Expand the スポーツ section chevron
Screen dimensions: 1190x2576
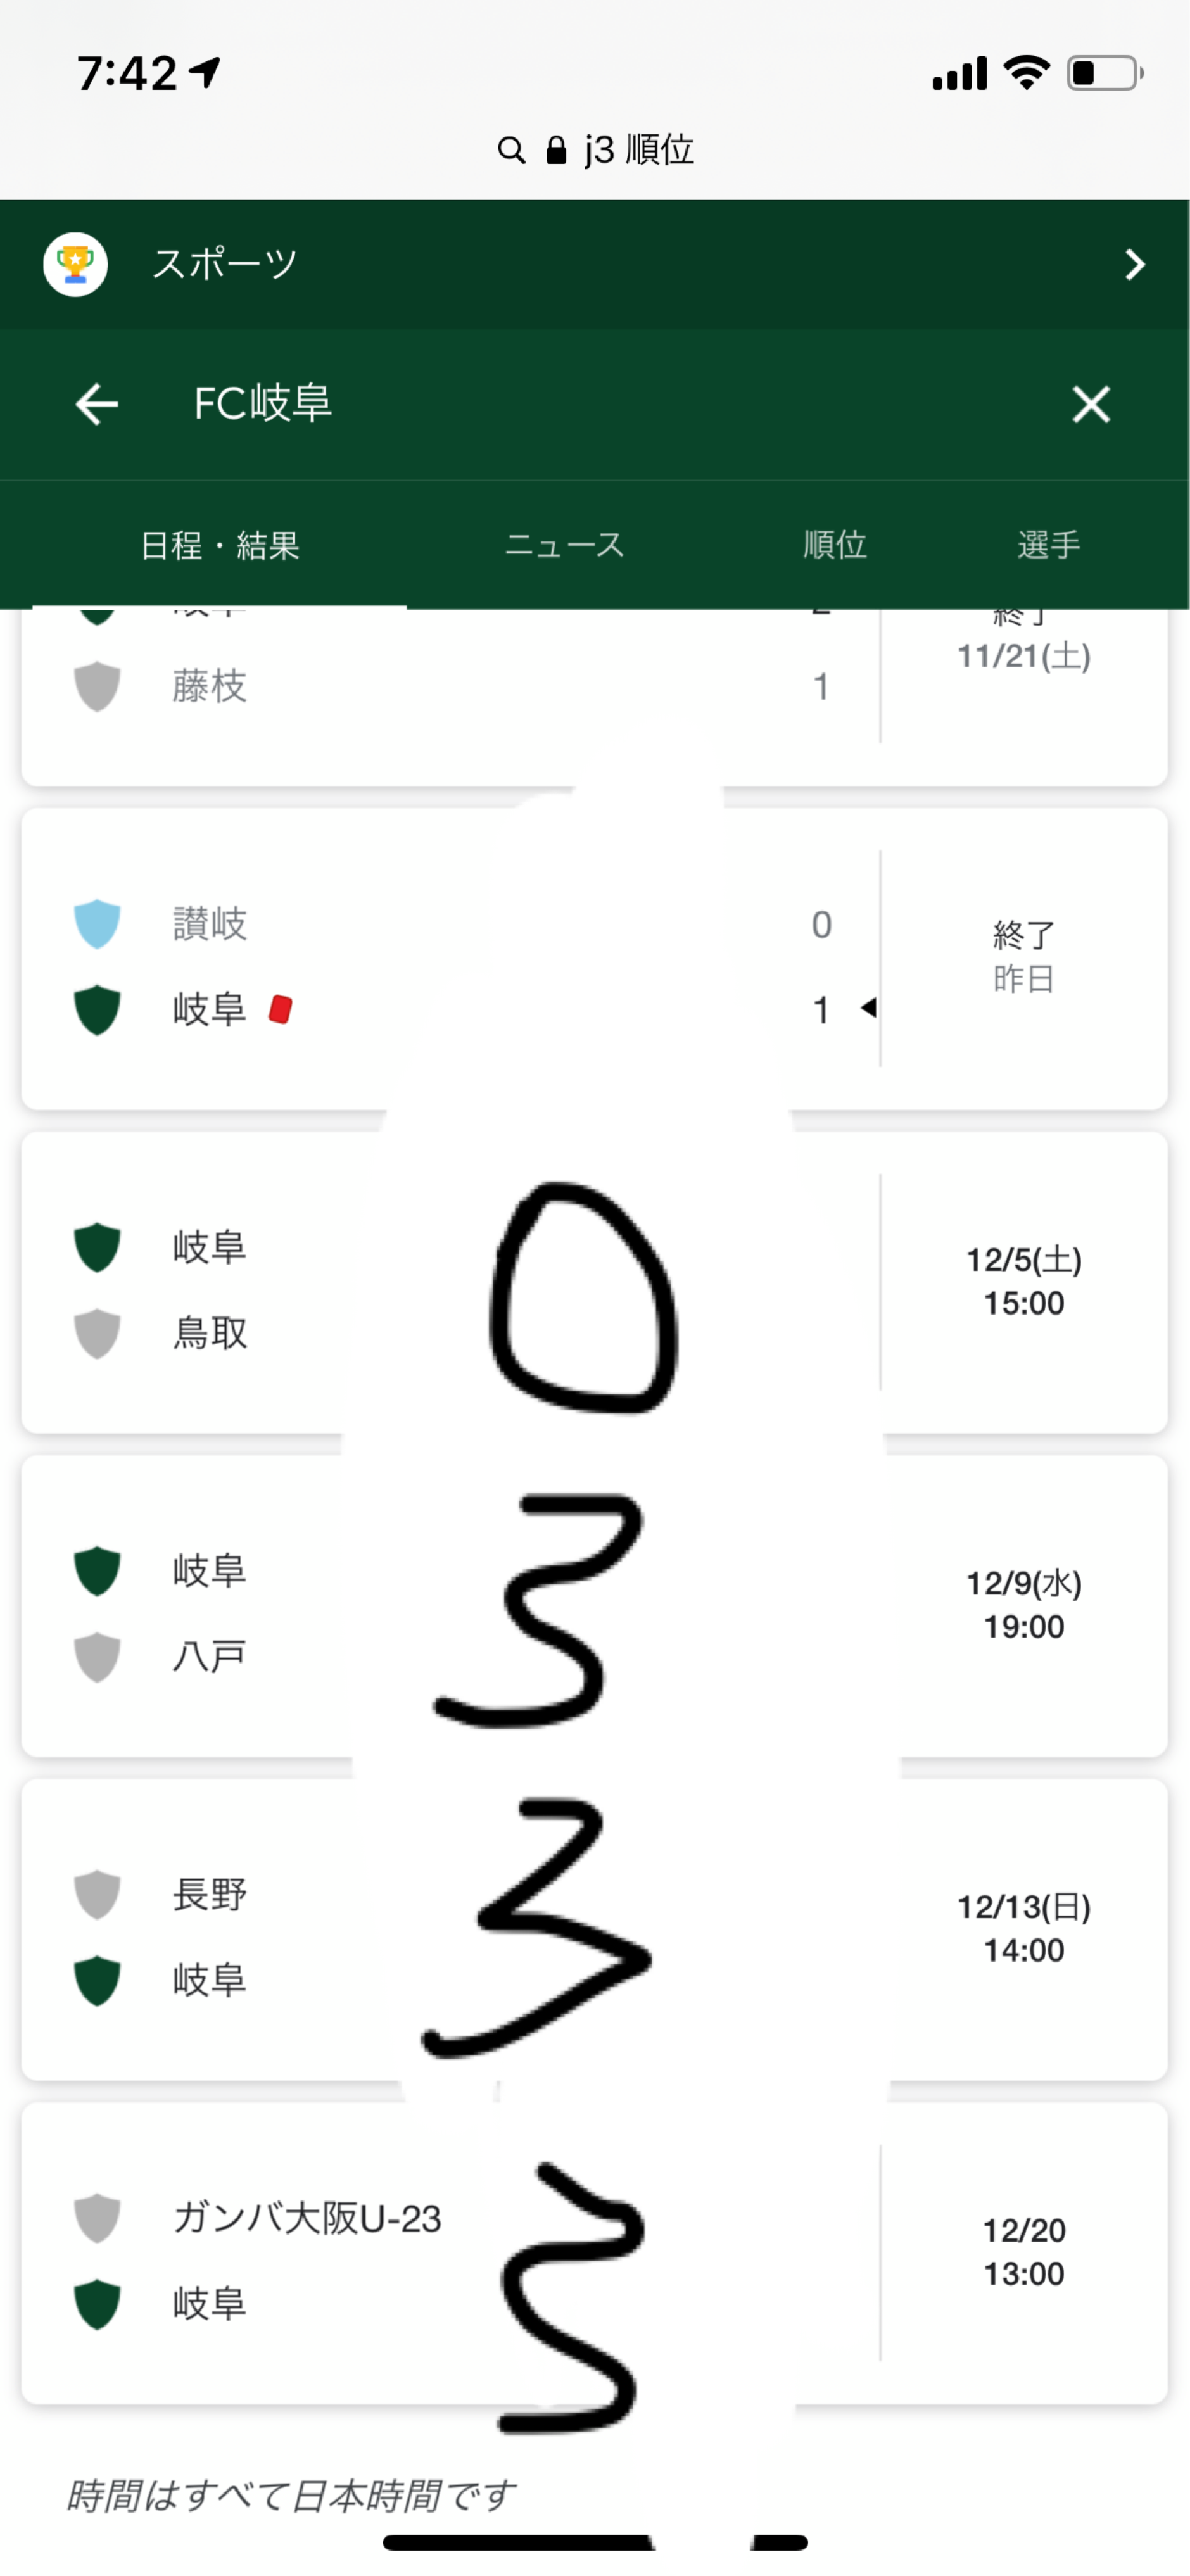(1134, 264)
